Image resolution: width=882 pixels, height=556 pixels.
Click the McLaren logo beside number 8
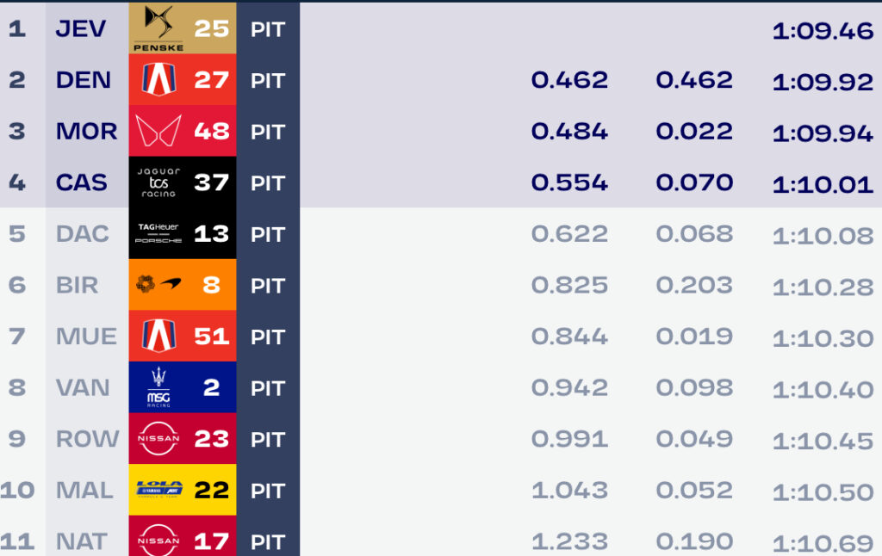(158, 285)
